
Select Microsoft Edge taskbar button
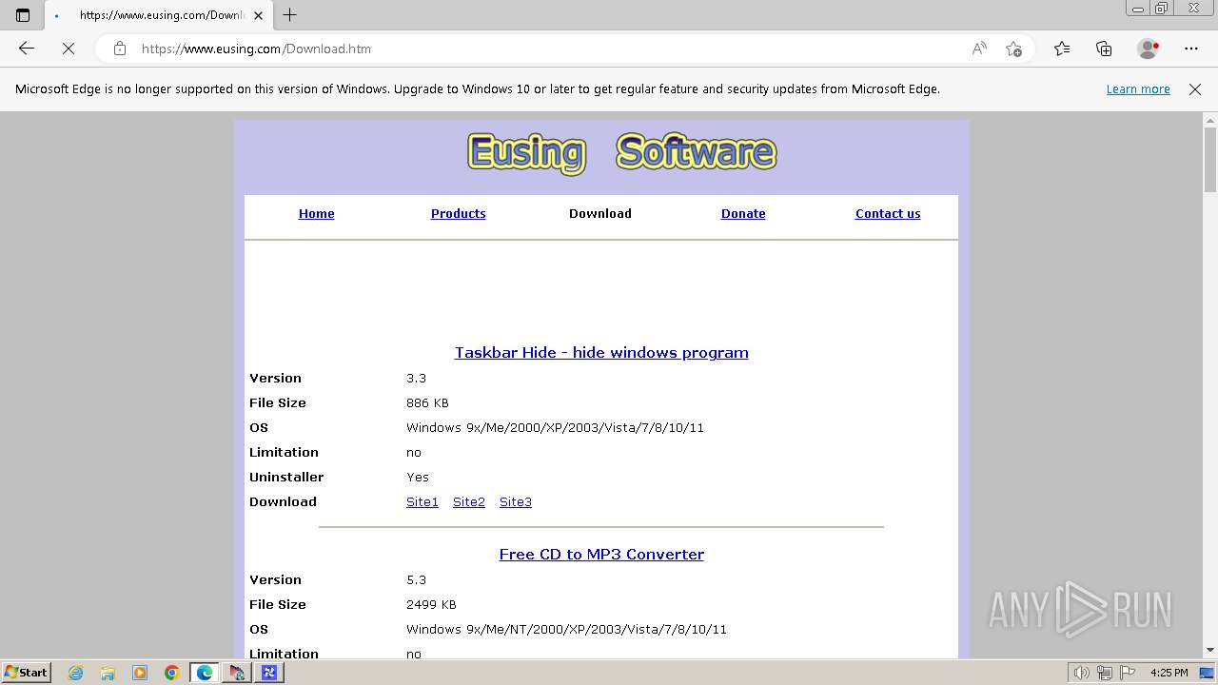coord(205,673)
